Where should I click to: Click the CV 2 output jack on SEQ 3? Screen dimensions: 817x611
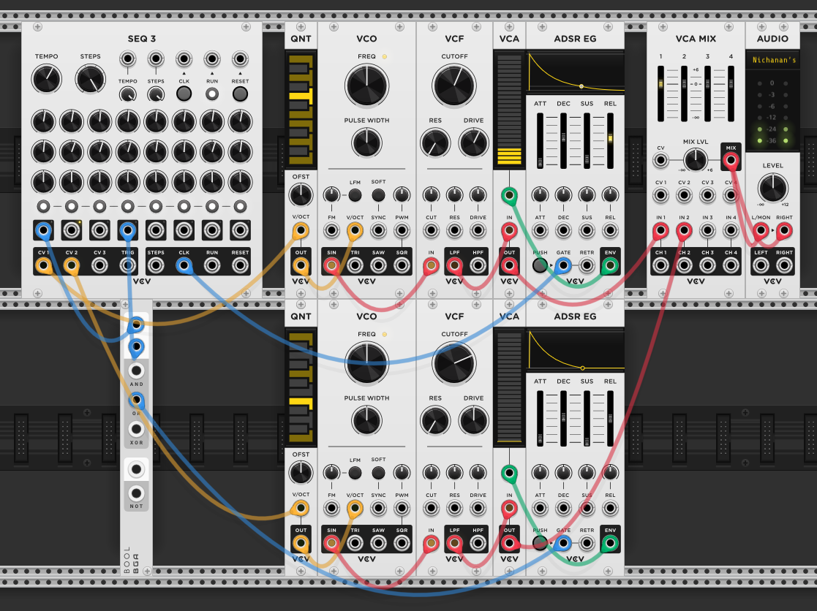click(x=72, y=265)
